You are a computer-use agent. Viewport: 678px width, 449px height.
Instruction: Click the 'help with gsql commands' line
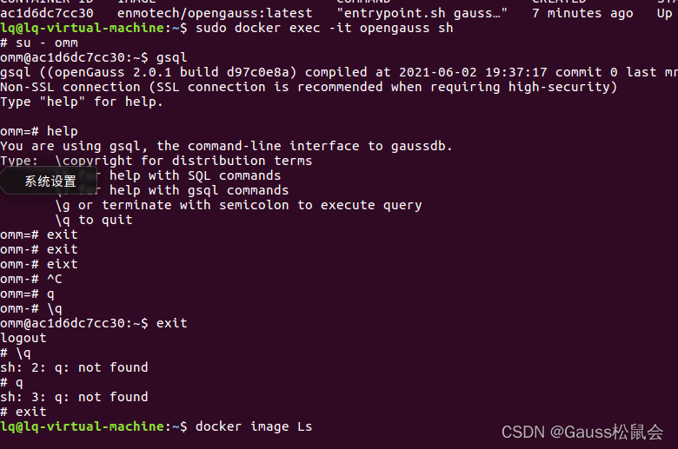pos(199,190)
